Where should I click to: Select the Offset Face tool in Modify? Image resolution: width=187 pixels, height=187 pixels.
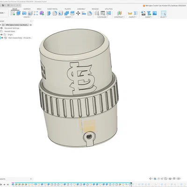click(x=72, y=13)
